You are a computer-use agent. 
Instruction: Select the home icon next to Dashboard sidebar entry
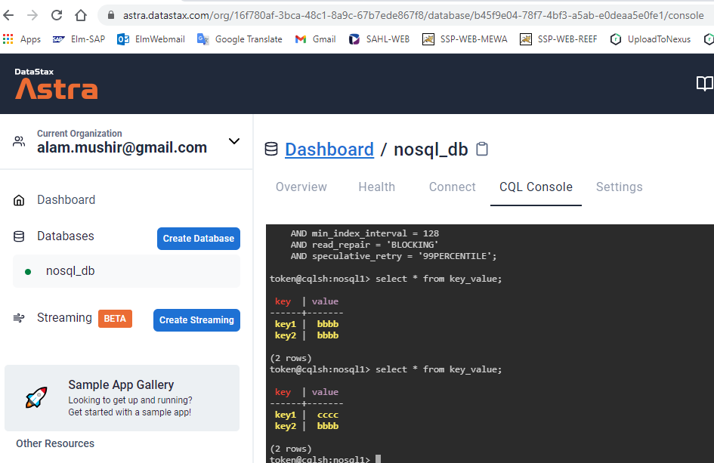click(19, 199)
